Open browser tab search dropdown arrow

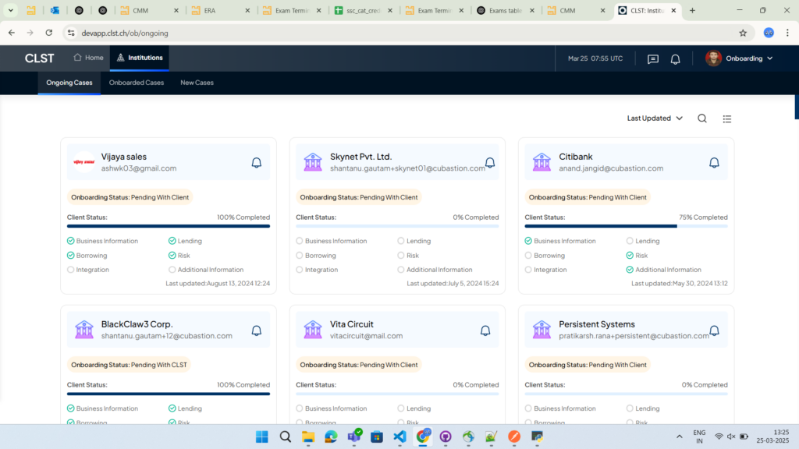[x=11, y=10]
